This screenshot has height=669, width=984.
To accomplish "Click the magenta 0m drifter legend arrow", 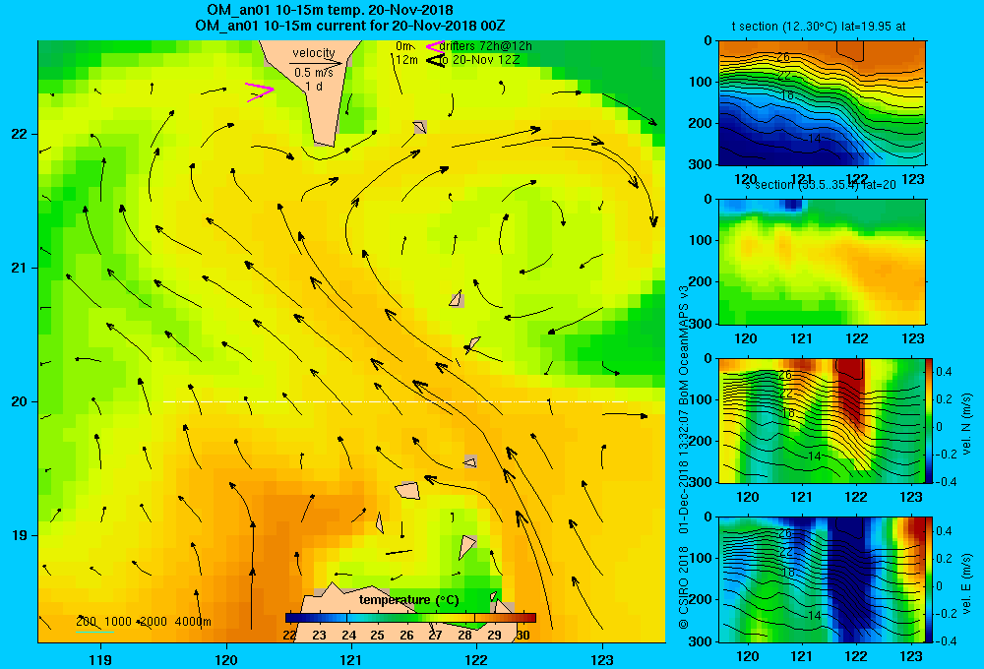I will (435, 46).
